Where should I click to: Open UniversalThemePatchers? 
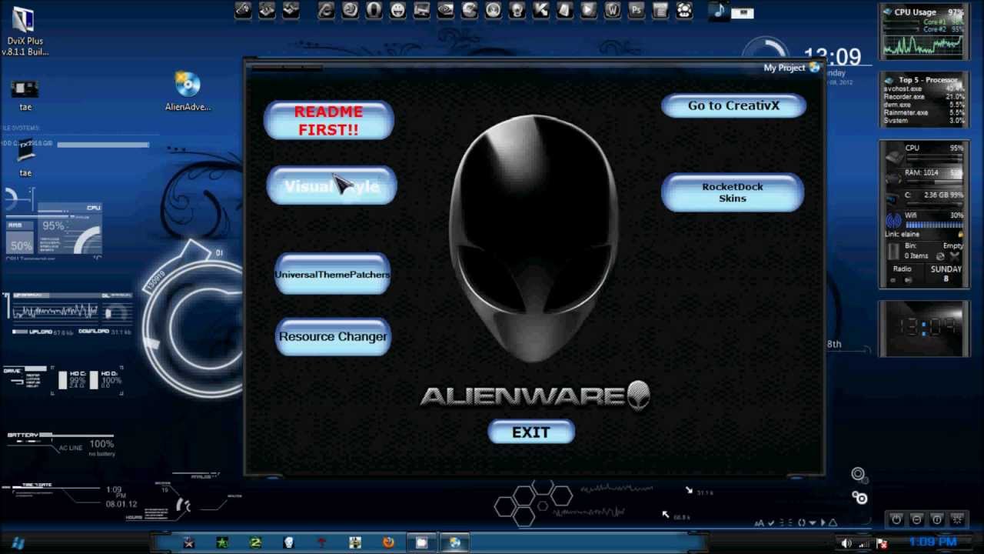pyautogui.click(x=332, y=274)
